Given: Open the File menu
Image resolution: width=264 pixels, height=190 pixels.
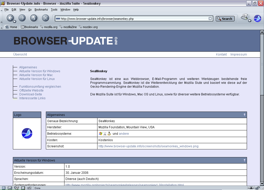Looking at the screenshot, I should click(x=6, y=10).
